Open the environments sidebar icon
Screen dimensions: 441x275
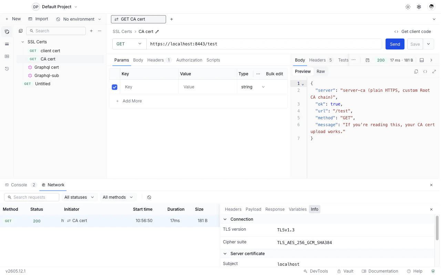[7, 44]
